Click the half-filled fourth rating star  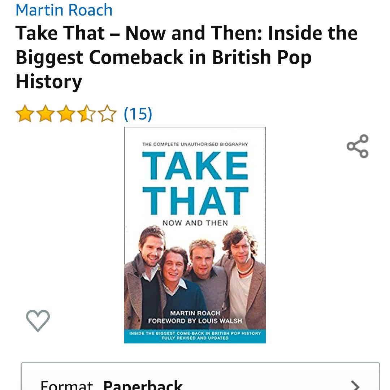point(87,114)
